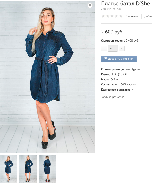
Task: Open Таблица размеров size chart link
Action: click(x=113, y=97)
